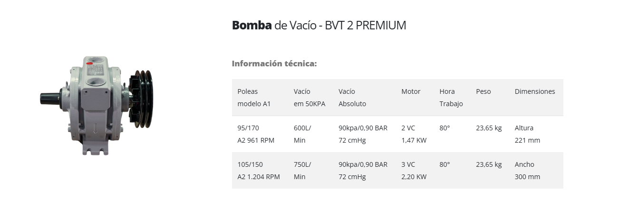Click the Información técnica heading

point(274,64)
